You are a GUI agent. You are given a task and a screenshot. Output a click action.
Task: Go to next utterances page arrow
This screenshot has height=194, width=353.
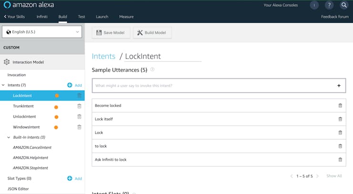coord(317,176)
